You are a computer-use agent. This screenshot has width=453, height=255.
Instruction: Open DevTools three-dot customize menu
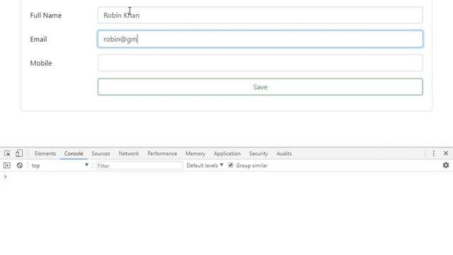tap(434, 154)
